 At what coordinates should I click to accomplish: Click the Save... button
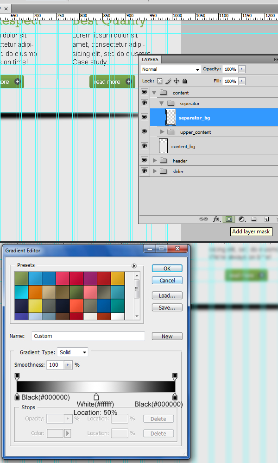tap(167, 308)
